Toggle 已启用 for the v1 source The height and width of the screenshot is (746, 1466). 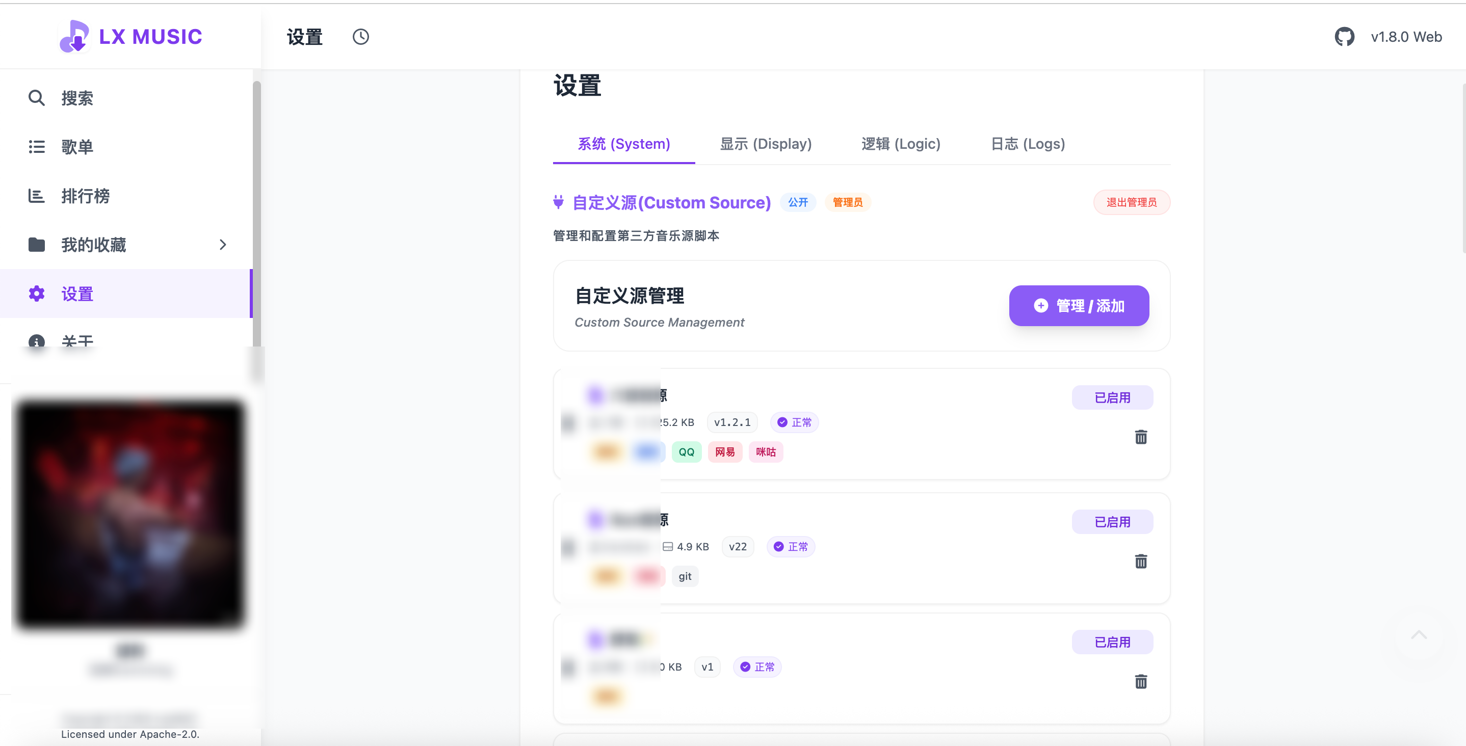[1112, 642]
